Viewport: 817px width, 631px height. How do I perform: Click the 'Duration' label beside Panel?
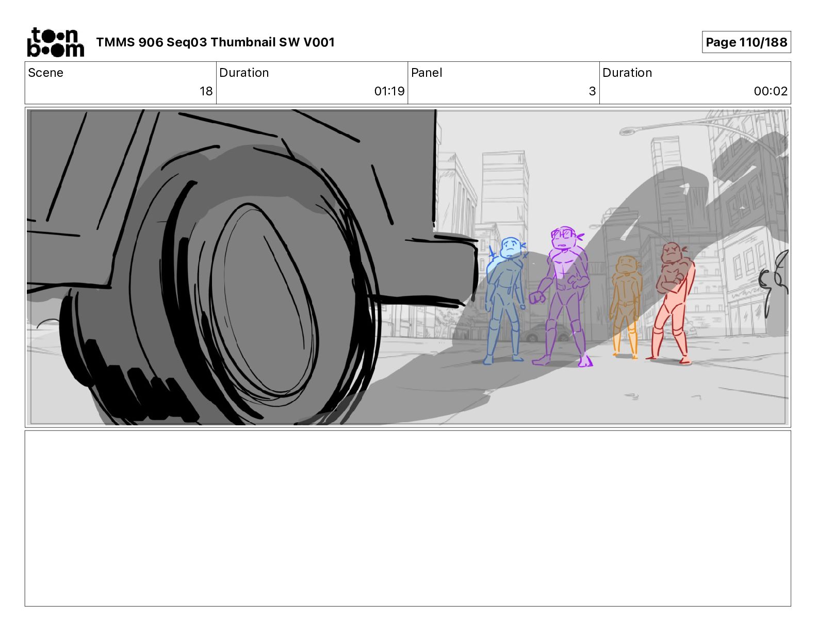coord(627,73)
